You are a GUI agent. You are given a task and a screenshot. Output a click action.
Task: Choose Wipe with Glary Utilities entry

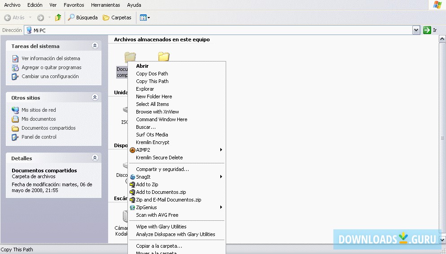pyautogui.click(x=177, y=227)
